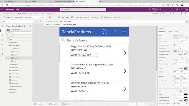Toggle the Visível switch in properties
The height and width of the screenshot is (106, 189).
tap(186, 69)
